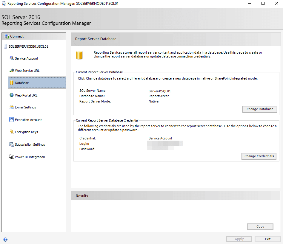This screenshot has height=244, width=283.
Task: Click the Subscription Settings icon
Action: pyautogui.click(x=12, y=144)
